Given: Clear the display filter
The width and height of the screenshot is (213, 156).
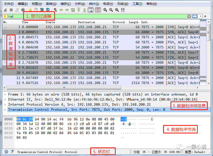Looking at the screenshot, I should coord(189,16).
